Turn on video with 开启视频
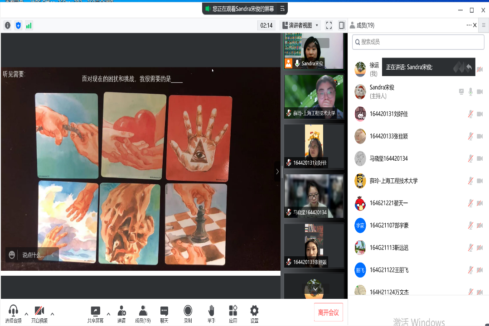The height and width of the screenshot is (326, 489). [x=39, y=311]
